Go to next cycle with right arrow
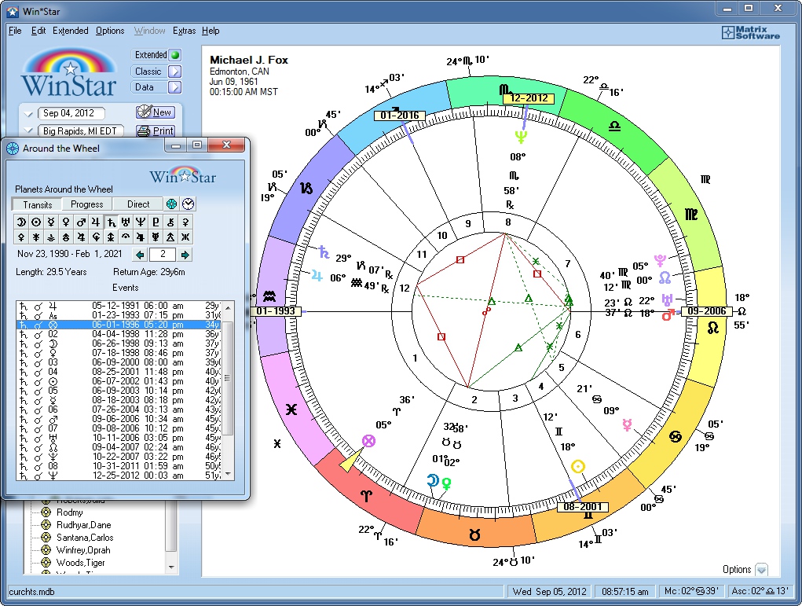 [185, 255]
